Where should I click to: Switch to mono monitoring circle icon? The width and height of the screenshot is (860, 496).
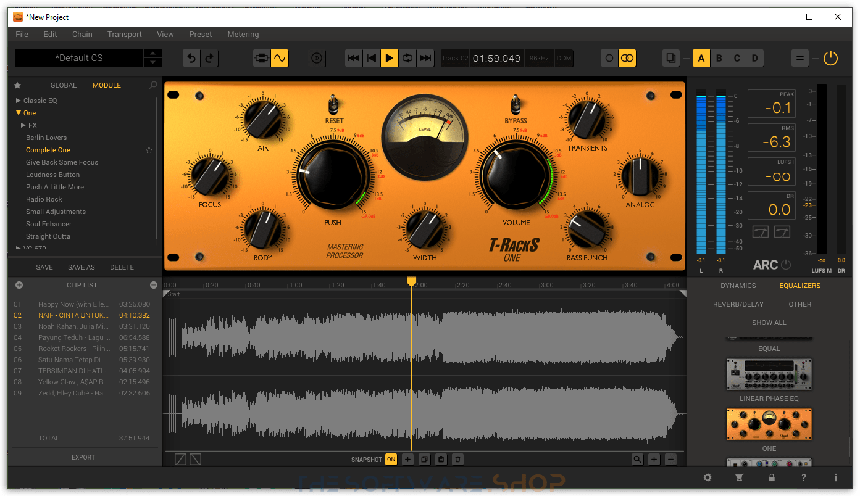[609, 58]
